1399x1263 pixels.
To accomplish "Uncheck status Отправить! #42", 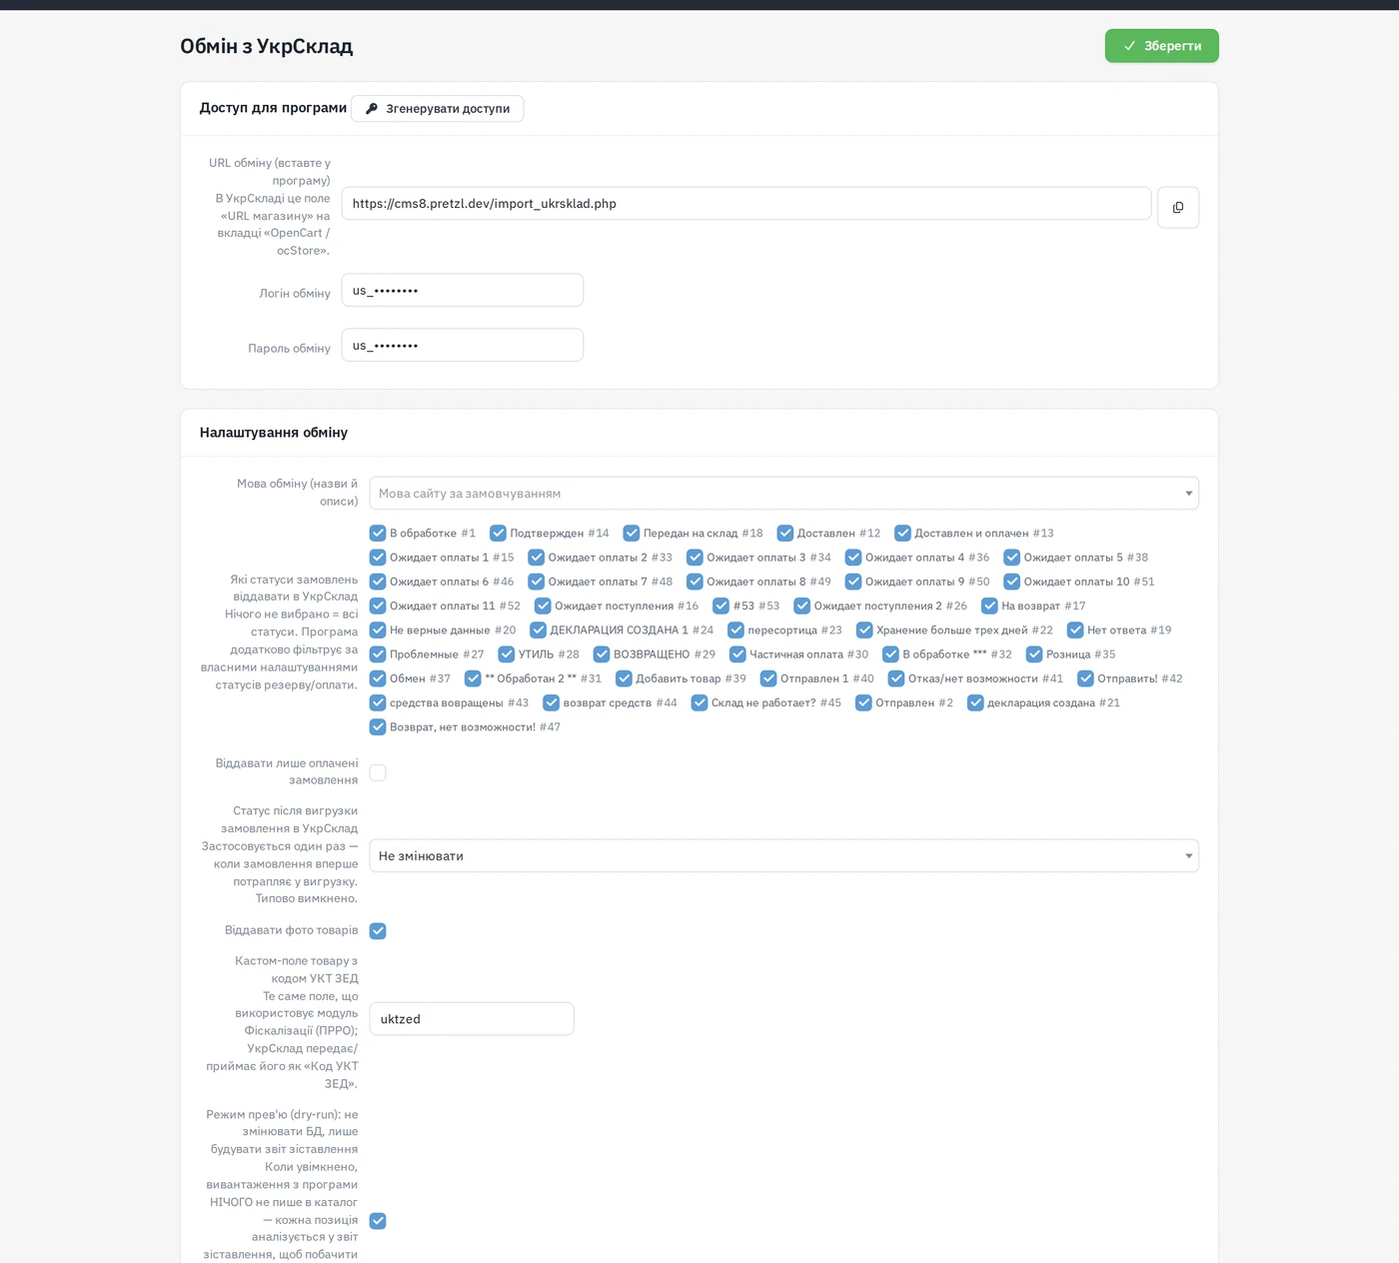I will tap(1085, 678).
